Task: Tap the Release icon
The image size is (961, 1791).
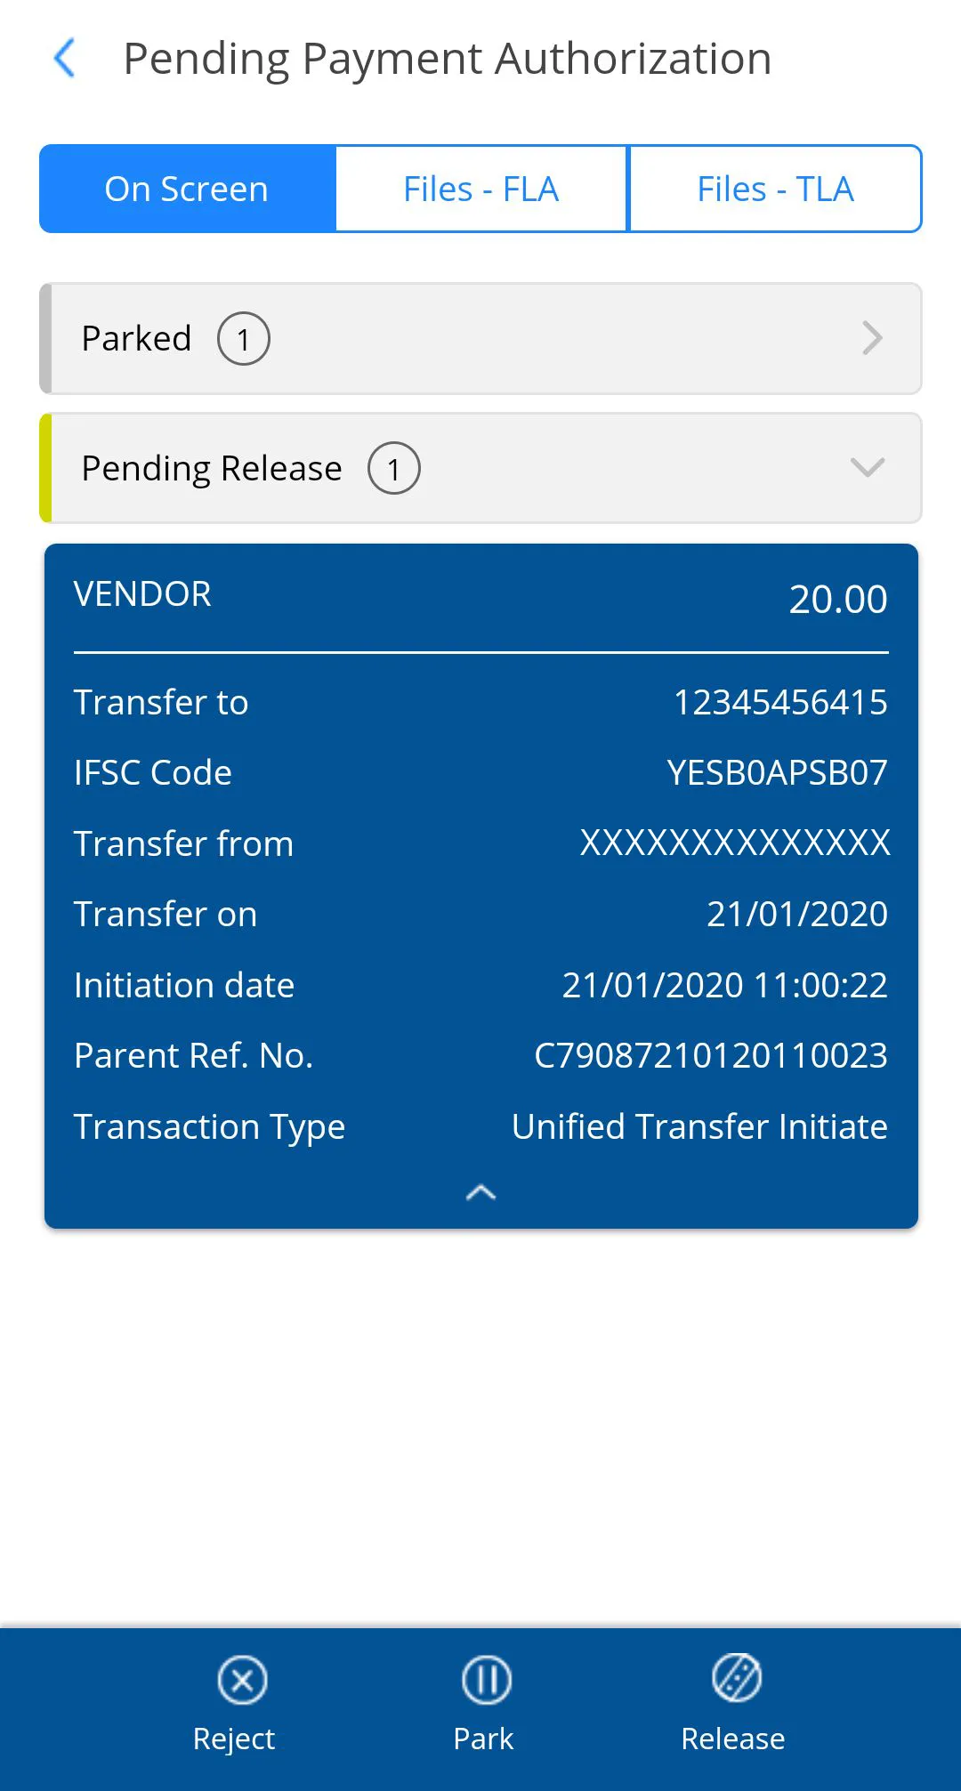Action: pyautogui.click(x=733, y=1679)
